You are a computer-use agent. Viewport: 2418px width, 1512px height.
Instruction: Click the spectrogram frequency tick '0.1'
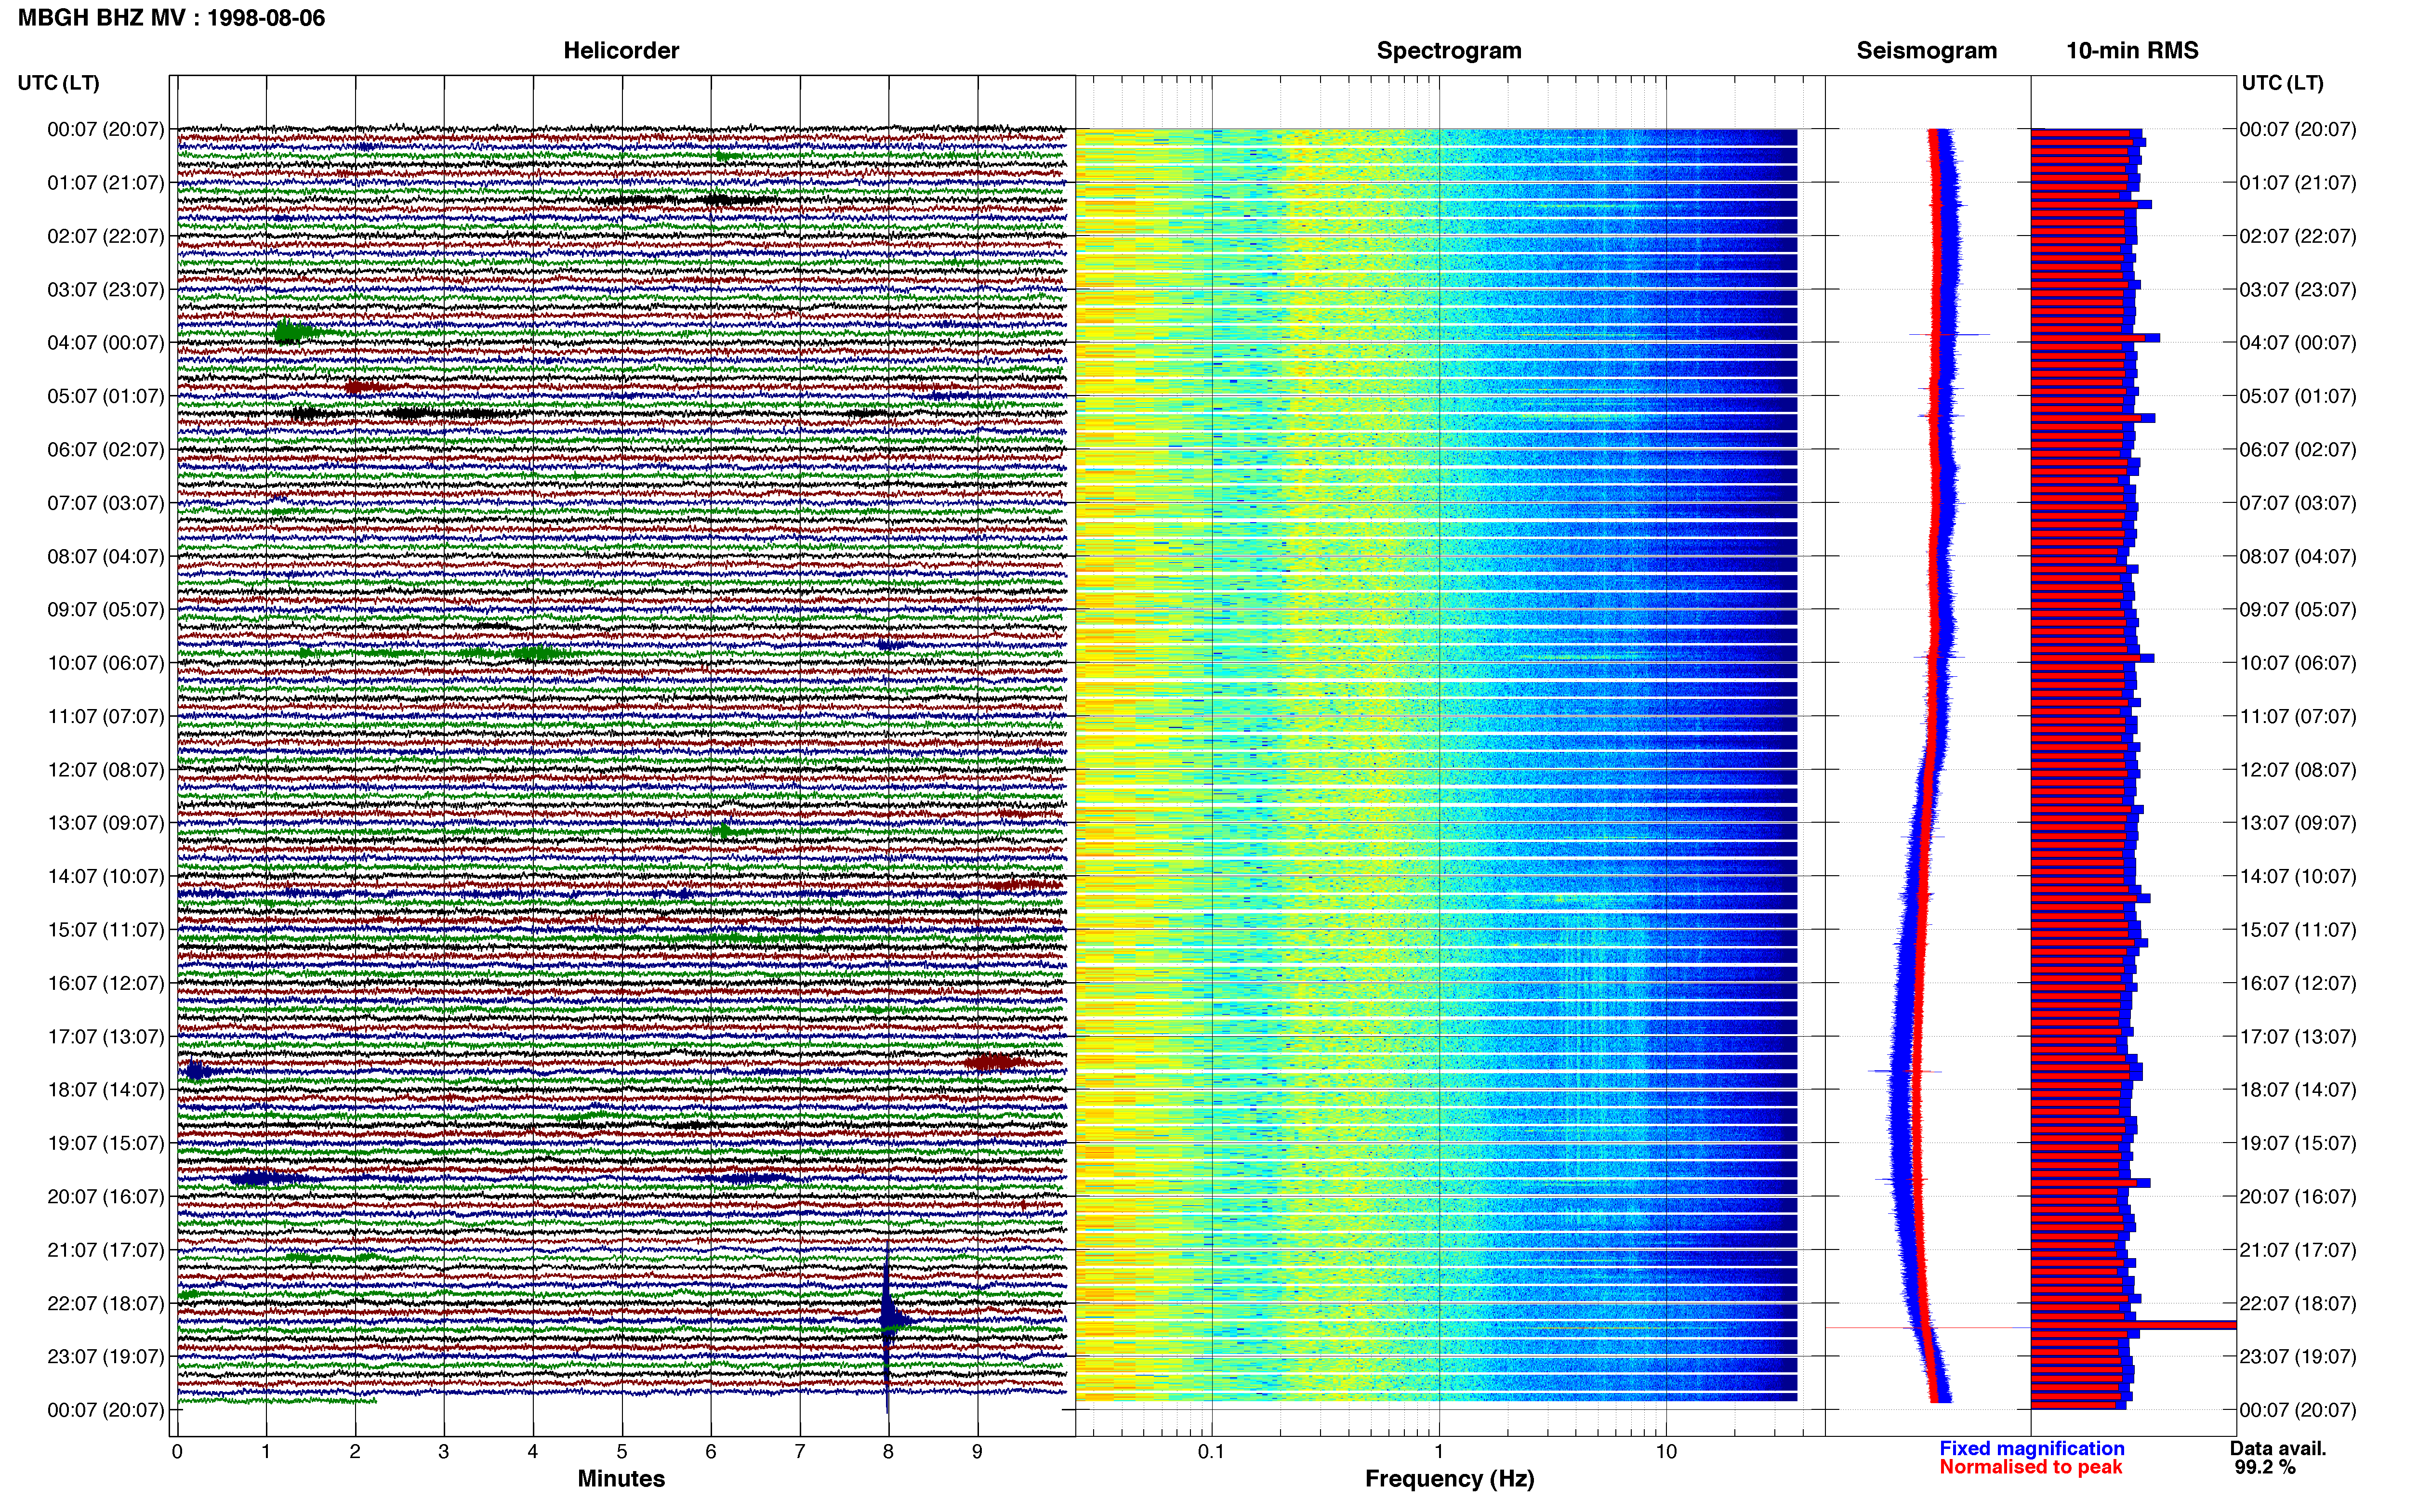point(1211,1451)
